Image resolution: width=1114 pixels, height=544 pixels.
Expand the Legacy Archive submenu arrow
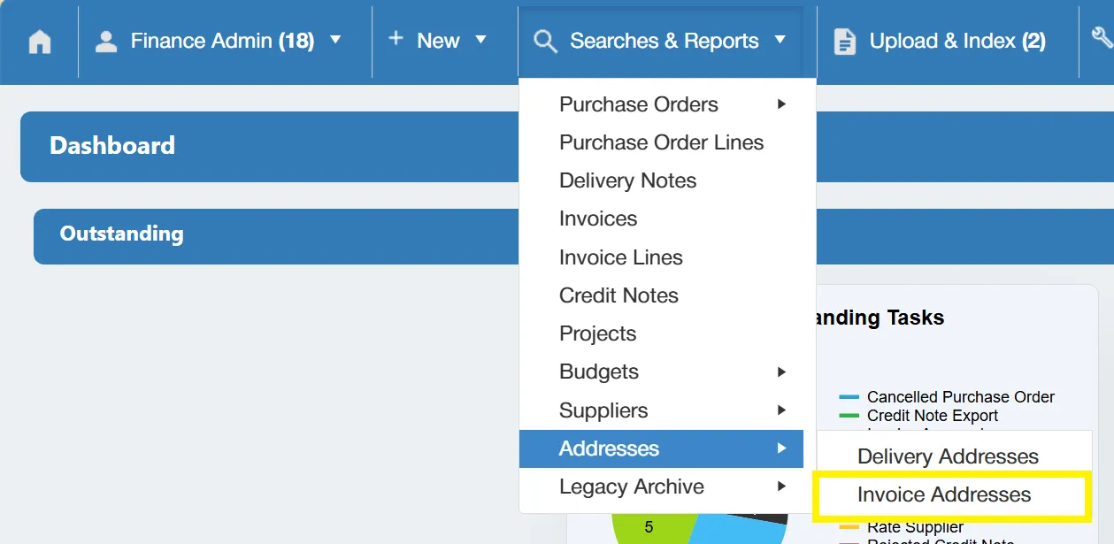click(781, 487)
